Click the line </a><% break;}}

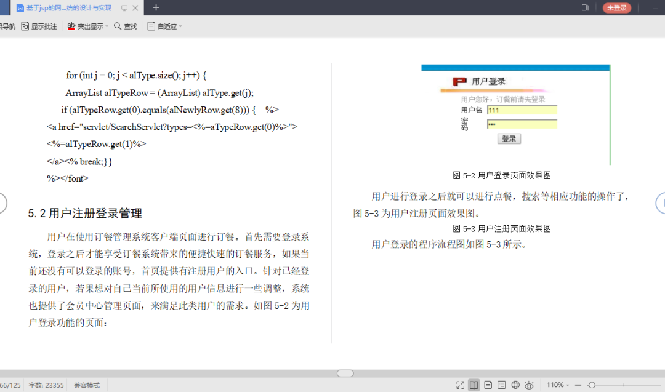tap(79, 161)
